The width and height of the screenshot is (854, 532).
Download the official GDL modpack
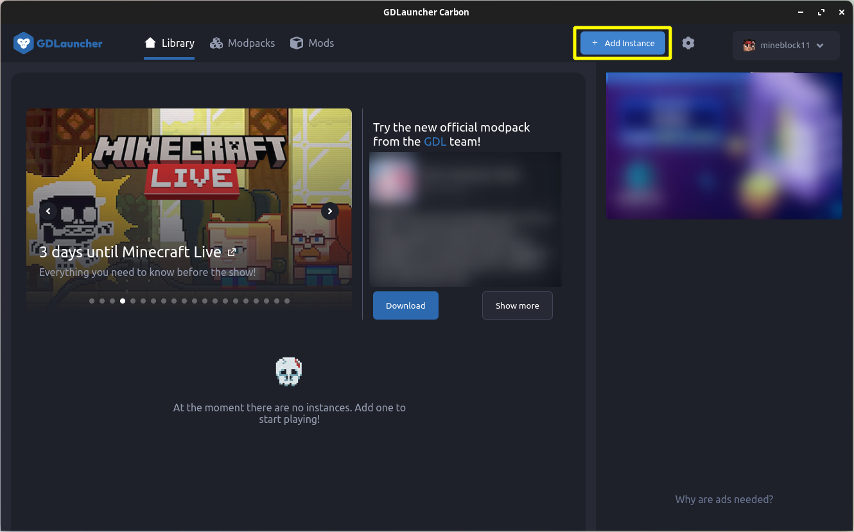click(x=406, y=305)
